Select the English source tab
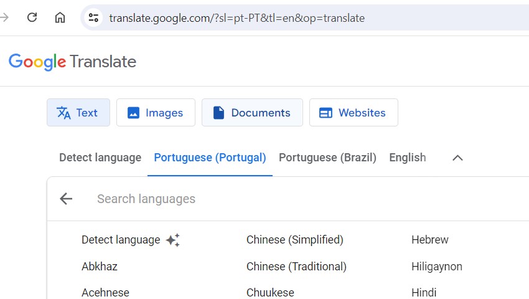This screenshot has height=299, width=529. coord(408,158)
